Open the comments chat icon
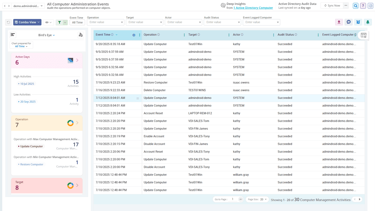The width and height of the screenshot is (375, 211). 349,22
